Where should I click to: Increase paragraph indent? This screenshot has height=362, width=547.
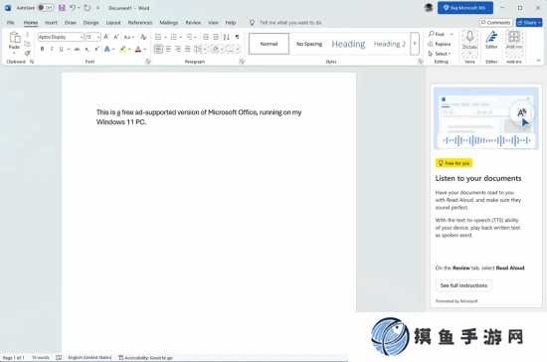[x=216, y=37]
